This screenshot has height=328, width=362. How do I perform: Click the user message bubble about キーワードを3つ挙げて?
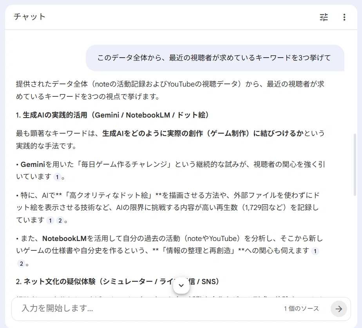click(x=215, y=58)
